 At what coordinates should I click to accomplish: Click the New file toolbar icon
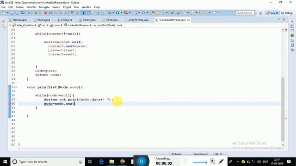click(x=4, y=13)
